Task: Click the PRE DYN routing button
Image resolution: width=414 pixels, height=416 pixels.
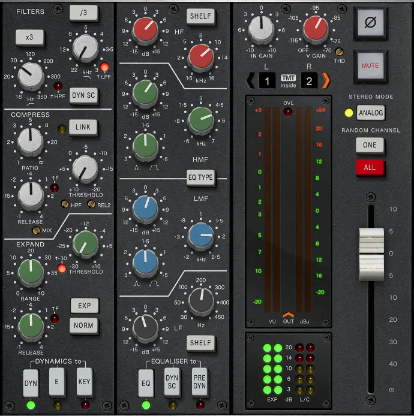Action: [x=199, y=381]
